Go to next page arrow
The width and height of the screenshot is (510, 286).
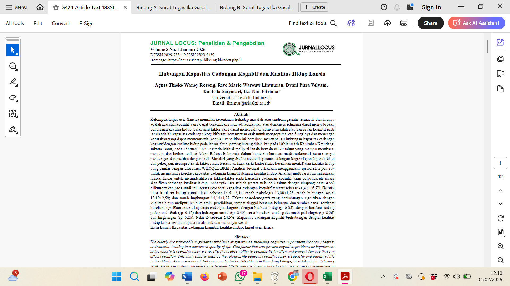[500, 204]
